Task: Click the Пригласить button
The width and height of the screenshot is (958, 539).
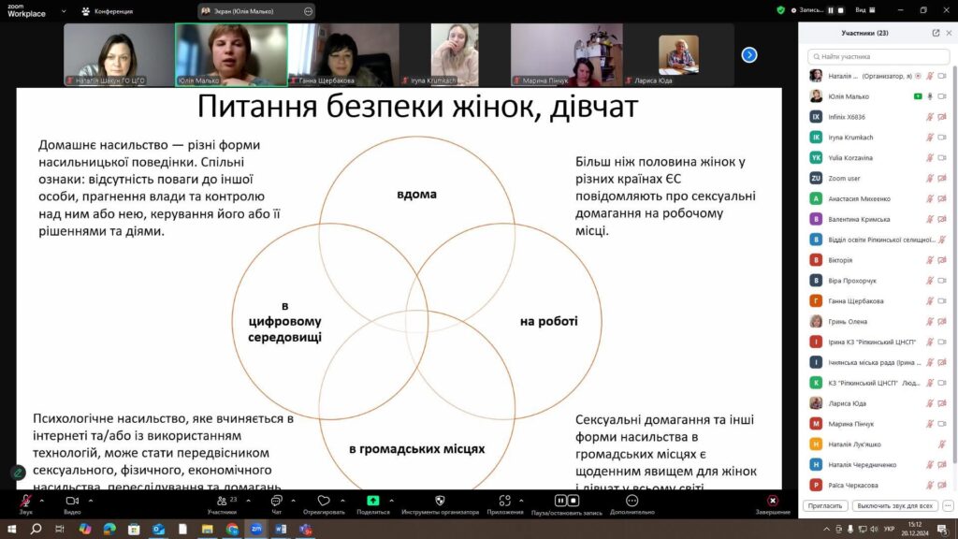Action: 825,505
